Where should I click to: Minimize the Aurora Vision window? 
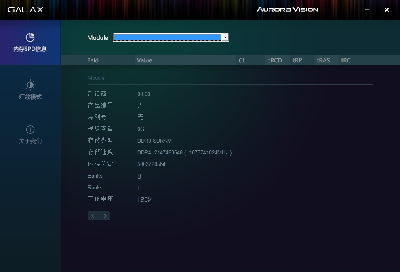point(367,10)
